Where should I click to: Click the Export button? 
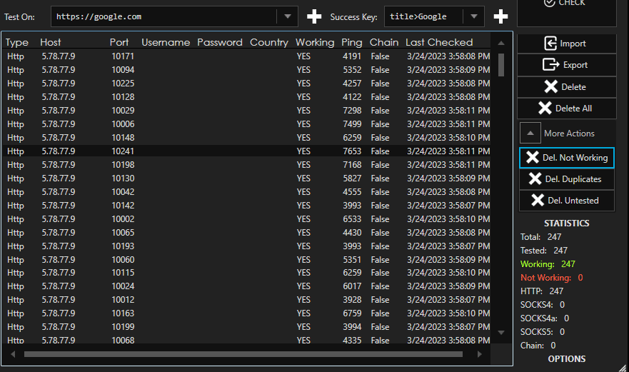(566, 64)
